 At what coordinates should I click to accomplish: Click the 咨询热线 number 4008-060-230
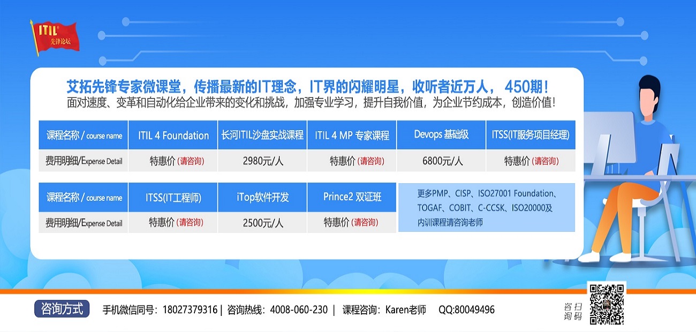click(x=299, y=310)
